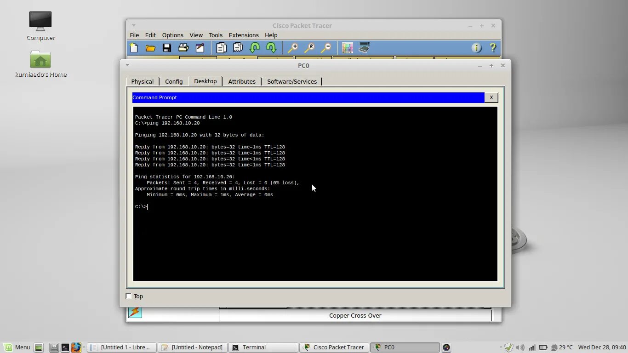Click the Command Prompt blue title bar
Viewport: 628px width, 353px height.
[x=308, y=97]
